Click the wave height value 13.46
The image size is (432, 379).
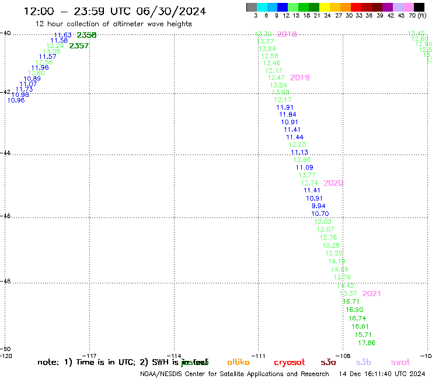(271, 63)
